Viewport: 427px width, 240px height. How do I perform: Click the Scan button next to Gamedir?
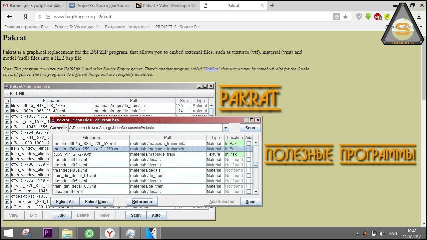click(x=250, y=128)
